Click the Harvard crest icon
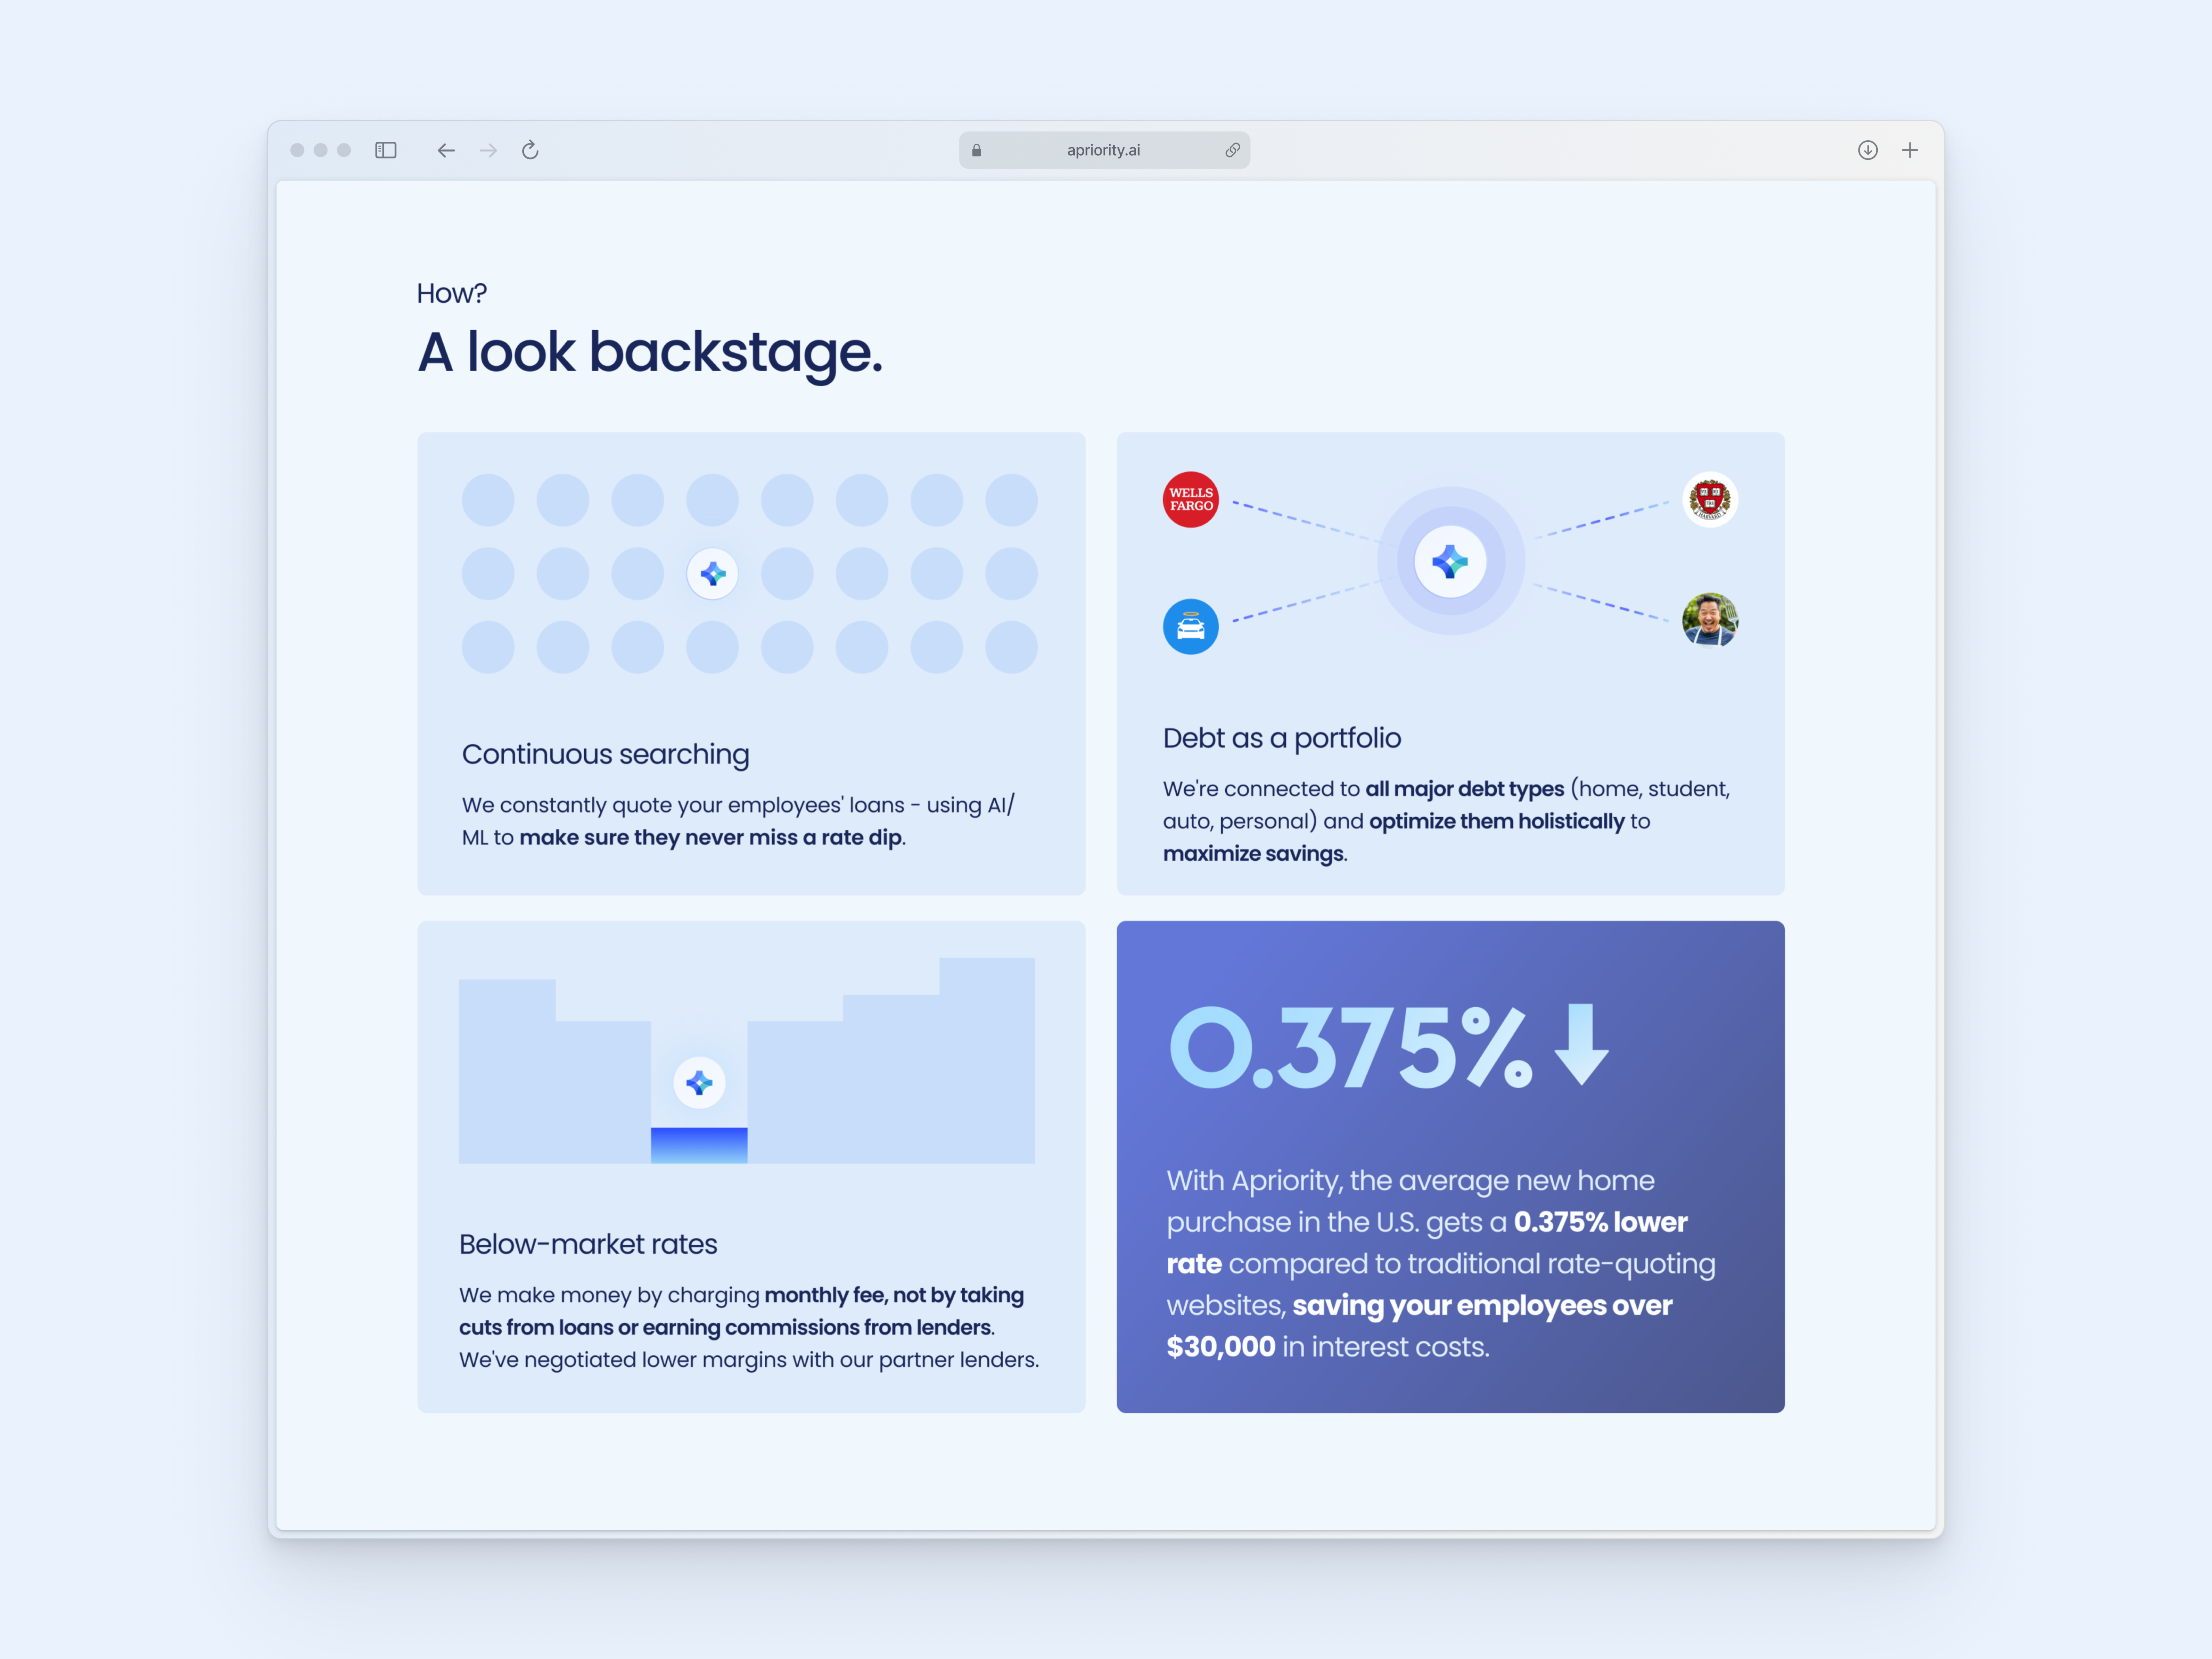 tap(1710, 499)
